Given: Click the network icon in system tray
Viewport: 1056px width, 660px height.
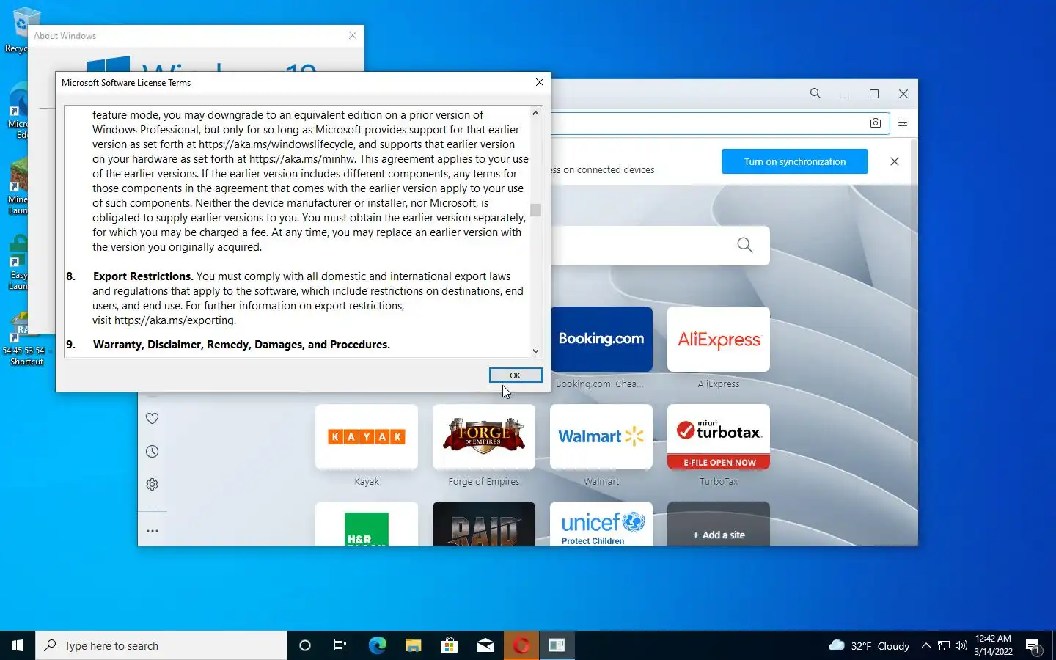Looking at the screenshot, I should tap(944, 645).
